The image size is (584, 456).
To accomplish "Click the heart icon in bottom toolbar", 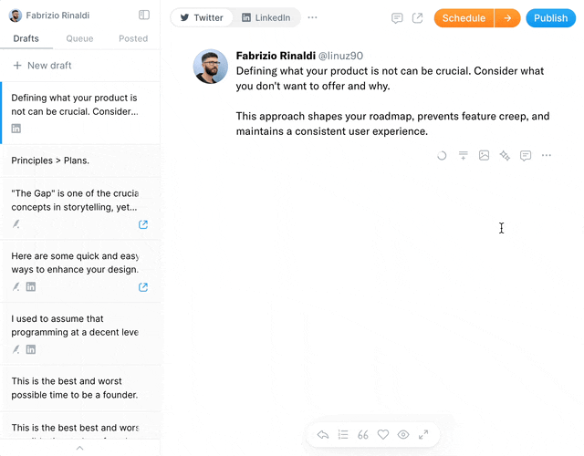I will click(383, 435).
